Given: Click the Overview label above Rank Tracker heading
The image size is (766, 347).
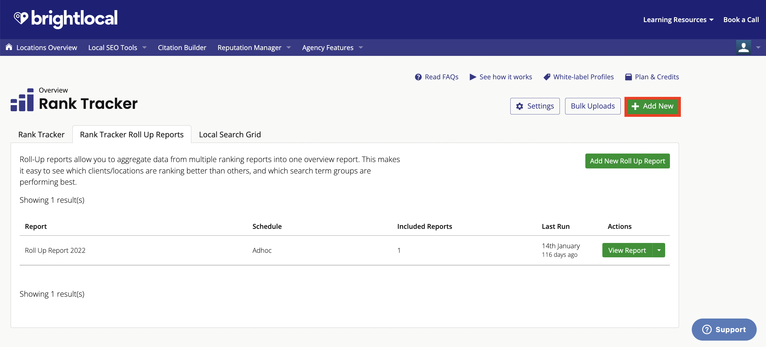Looking at the screenshot, I should pyautogui.click(x=53, y=90).
